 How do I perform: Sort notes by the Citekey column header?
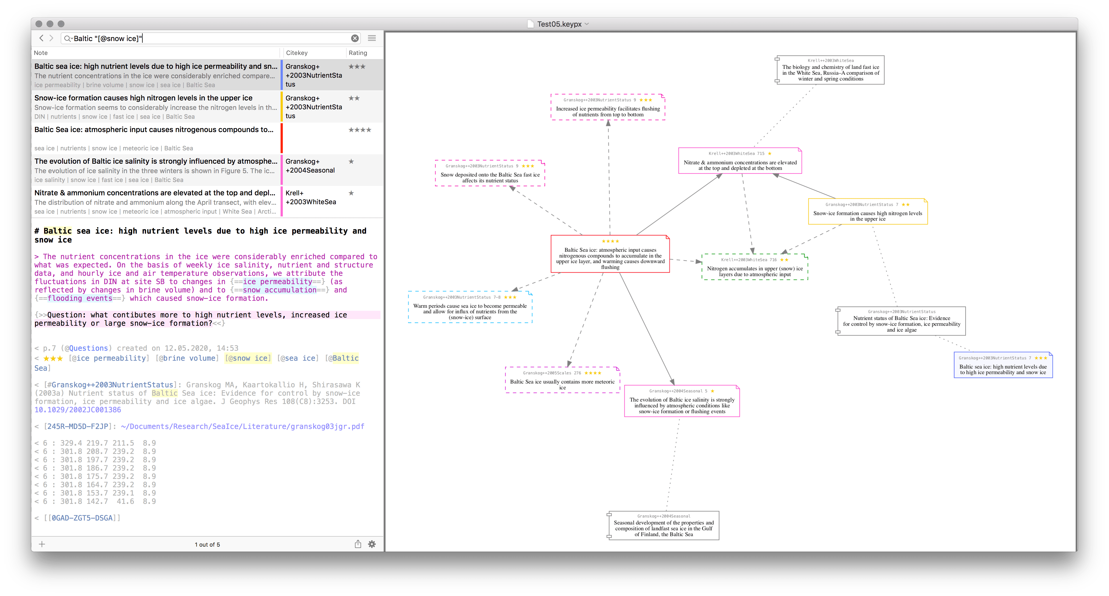point(297,52)
